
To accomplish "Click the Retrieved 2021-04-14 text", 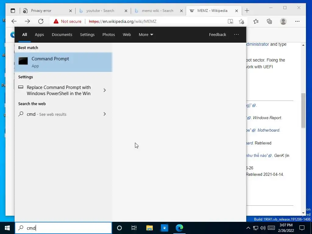I will click(x=265, y=175).
